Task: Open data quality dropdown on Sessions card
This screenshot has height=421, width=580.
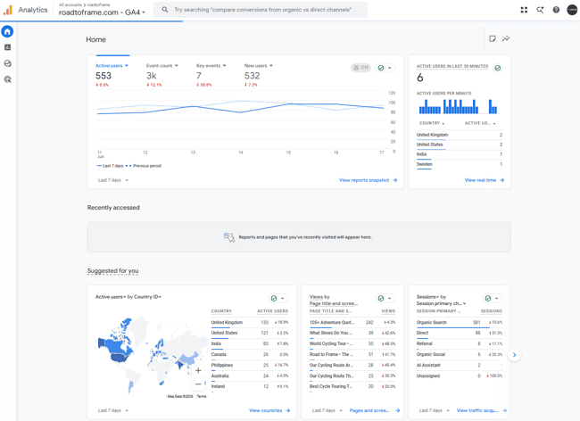Action: click(493, 298)
